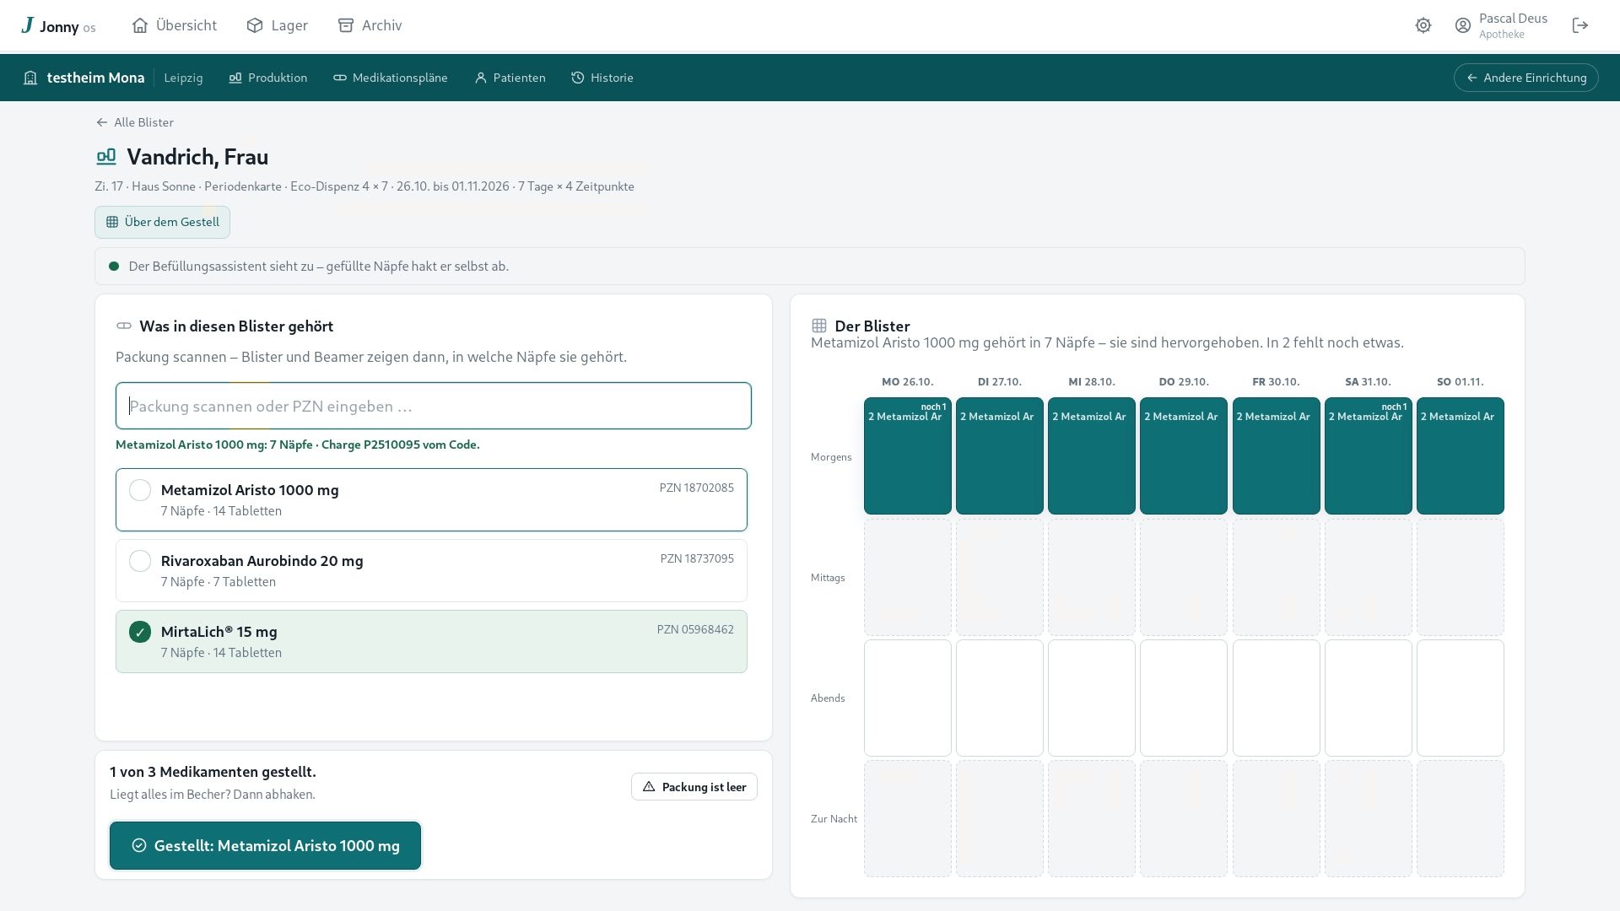Confirm Gestellt: Metamizol Aristo 1000 mg
Image resolution: width=1620 pixels, height=911 pixels.
click(x=265, y=846)
